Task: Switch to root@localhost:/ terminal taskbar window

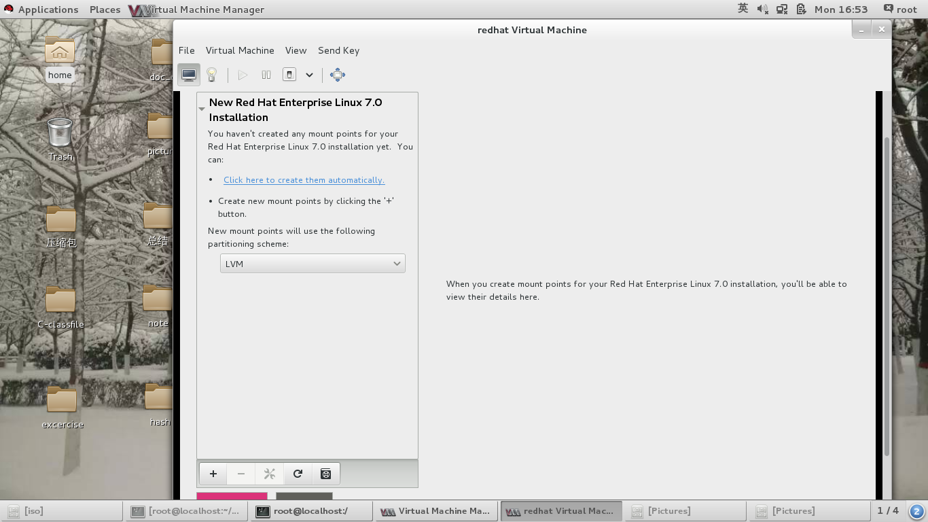Action: tap(311, 511)
